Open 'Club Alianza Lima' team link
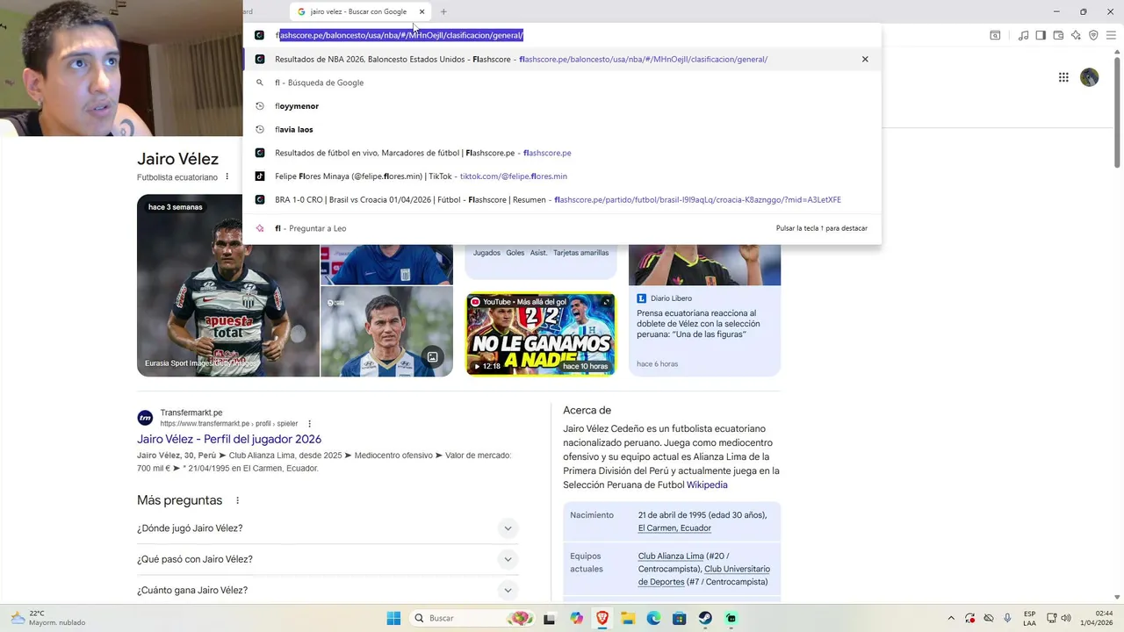The height and width of the screenshot is (632, 1124). (671, 556)
